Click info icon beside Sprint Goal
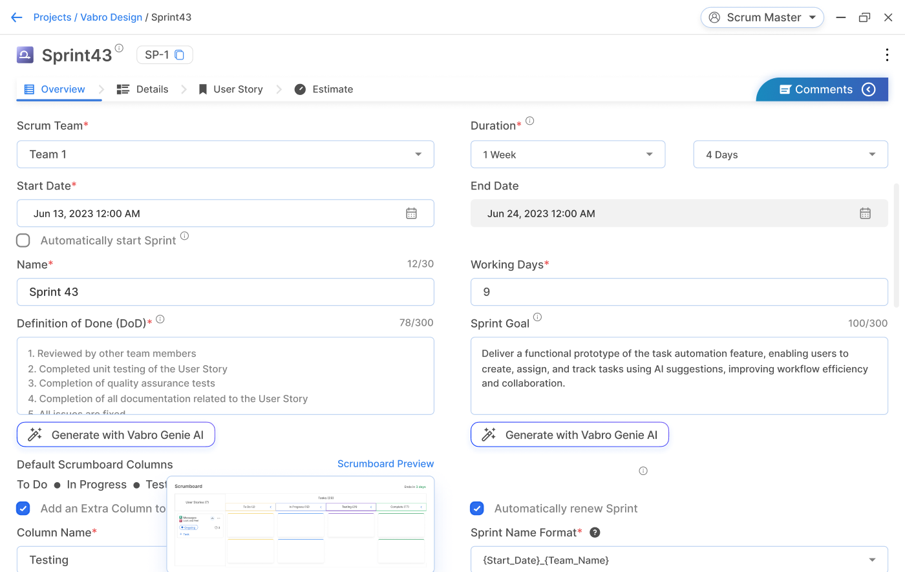Viewport: 905px width, 572px height. point(537,317)
